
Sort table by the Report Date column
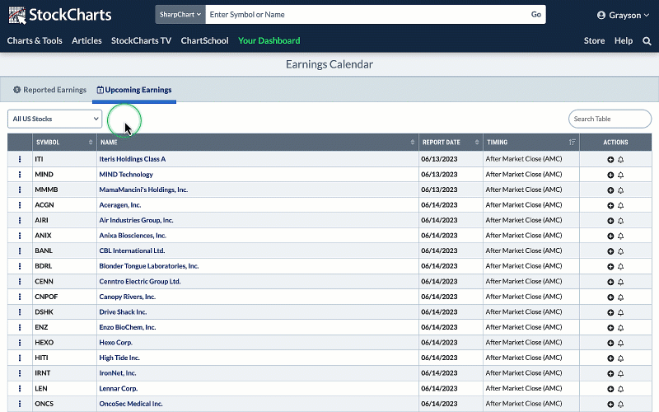pyautogui.click(x=449, y=143)
